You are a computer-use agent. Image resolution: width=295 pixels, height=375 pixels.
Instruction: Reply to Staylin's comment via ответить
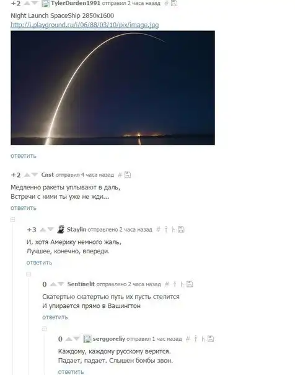tap(39, 263)
